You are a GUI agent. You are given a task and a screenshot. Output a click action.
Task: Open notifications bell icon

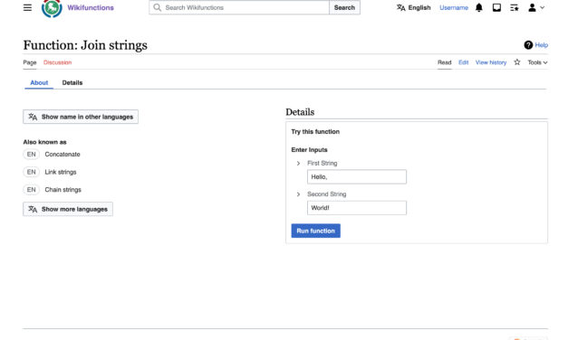click(x=479, y=7)
